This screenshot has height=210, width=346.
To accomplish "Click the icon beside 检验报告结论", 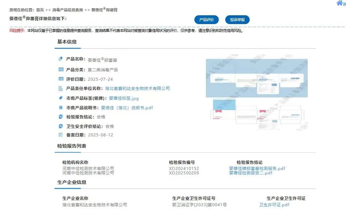I will coord(61,117).
